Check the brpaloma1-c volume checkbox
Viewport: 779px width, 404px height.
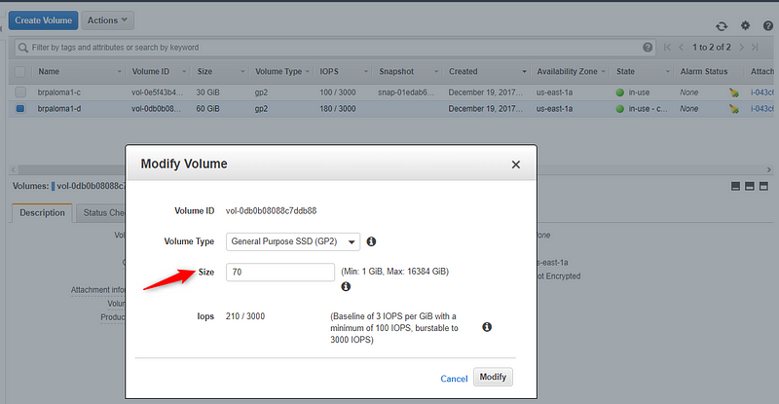click(20, 92)
